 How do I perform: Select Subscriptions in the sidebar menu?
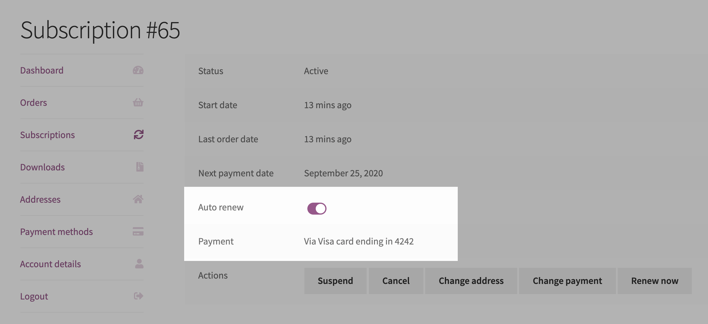pyautogui.click(x=47, y=135)
